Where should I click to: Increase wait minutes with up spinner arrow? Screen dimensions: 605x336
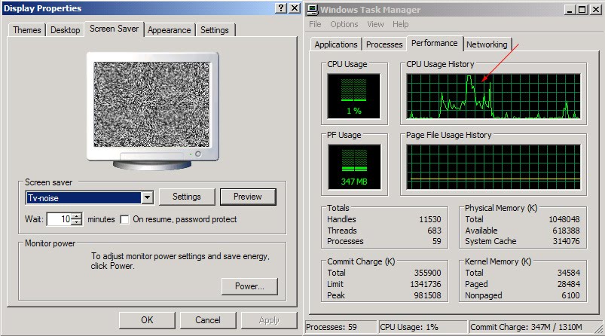tap(76, 216)
